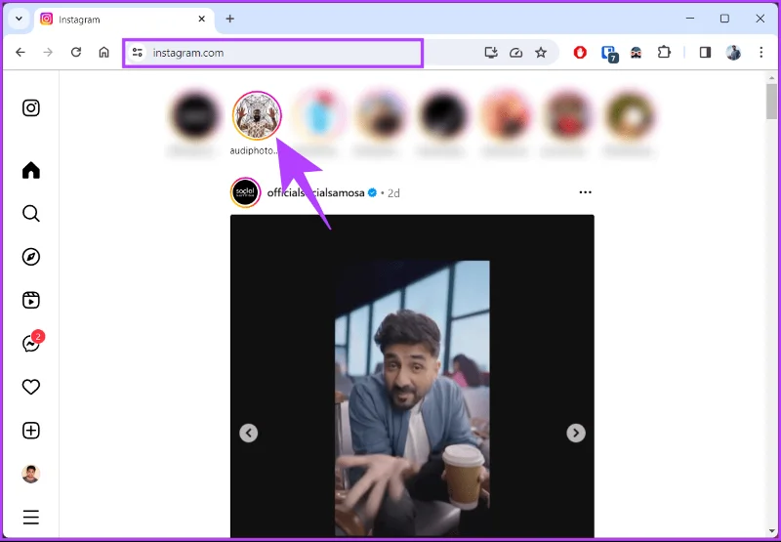Open the More hamburger menu
The width and height of the screenshot is (781, 542).
[31, 517]
